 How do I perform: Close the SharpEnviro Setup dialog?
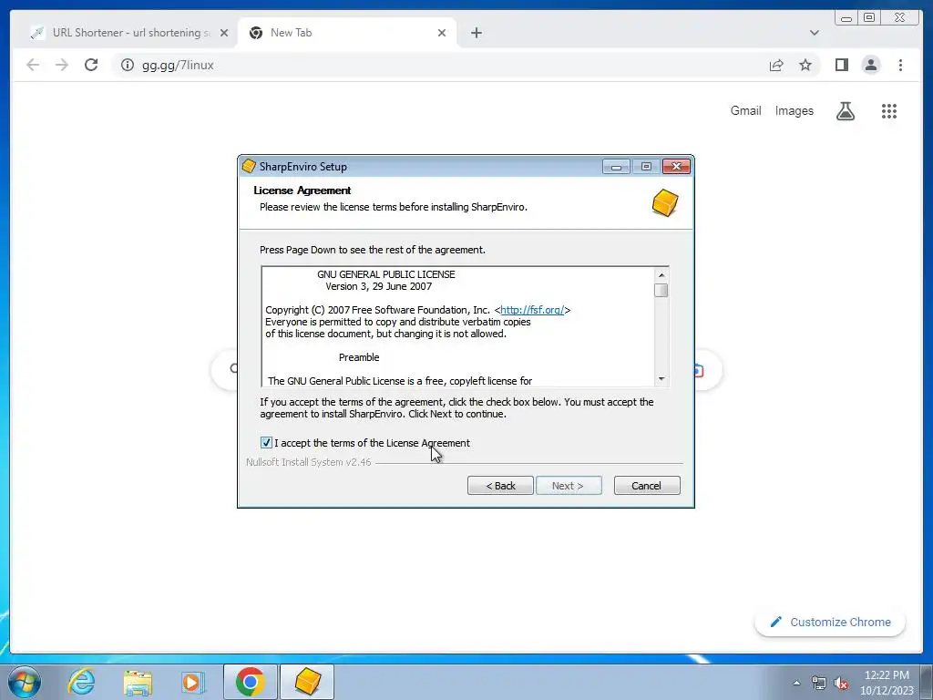pyautogui.click(x=677, y=167)
